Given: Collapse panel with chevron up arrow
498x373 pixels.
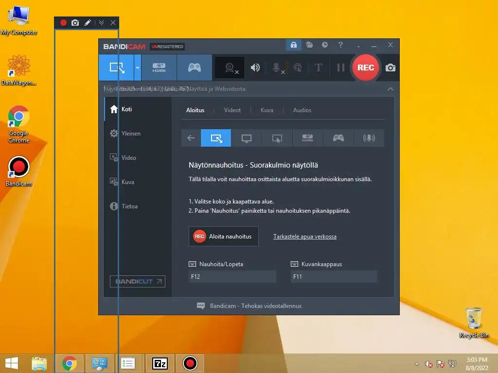Looking at the screenshot, I should (x=391, y=89).
